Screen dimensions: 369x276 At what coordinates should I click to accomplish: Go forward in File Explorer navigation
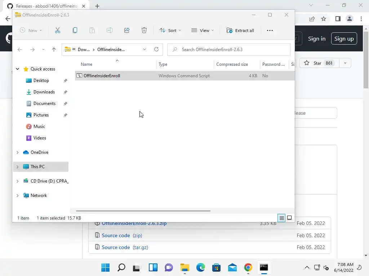point(32,50)
